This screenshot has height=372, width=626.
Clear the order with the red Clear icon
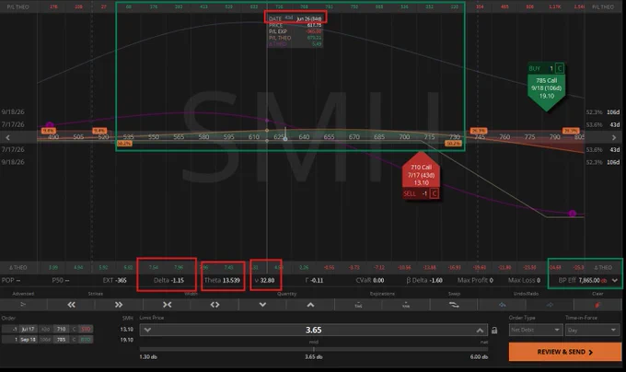[597, 305]
